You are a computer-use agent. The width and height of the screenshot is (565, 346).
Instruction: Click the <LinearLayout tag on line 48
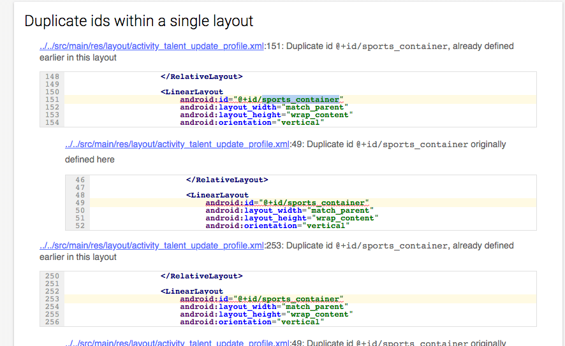click(217, 195)
